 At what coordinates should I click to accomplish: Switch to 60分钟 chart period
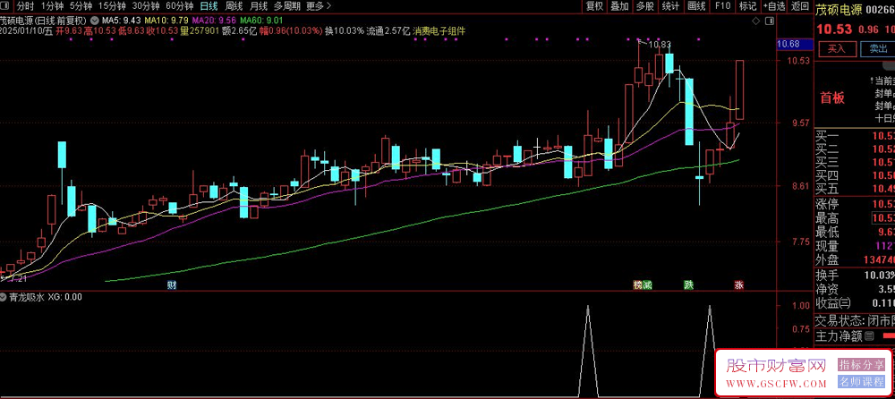179,6
